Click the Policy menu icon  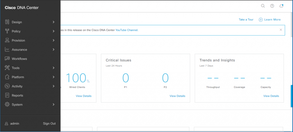click(x=7, y=31)
